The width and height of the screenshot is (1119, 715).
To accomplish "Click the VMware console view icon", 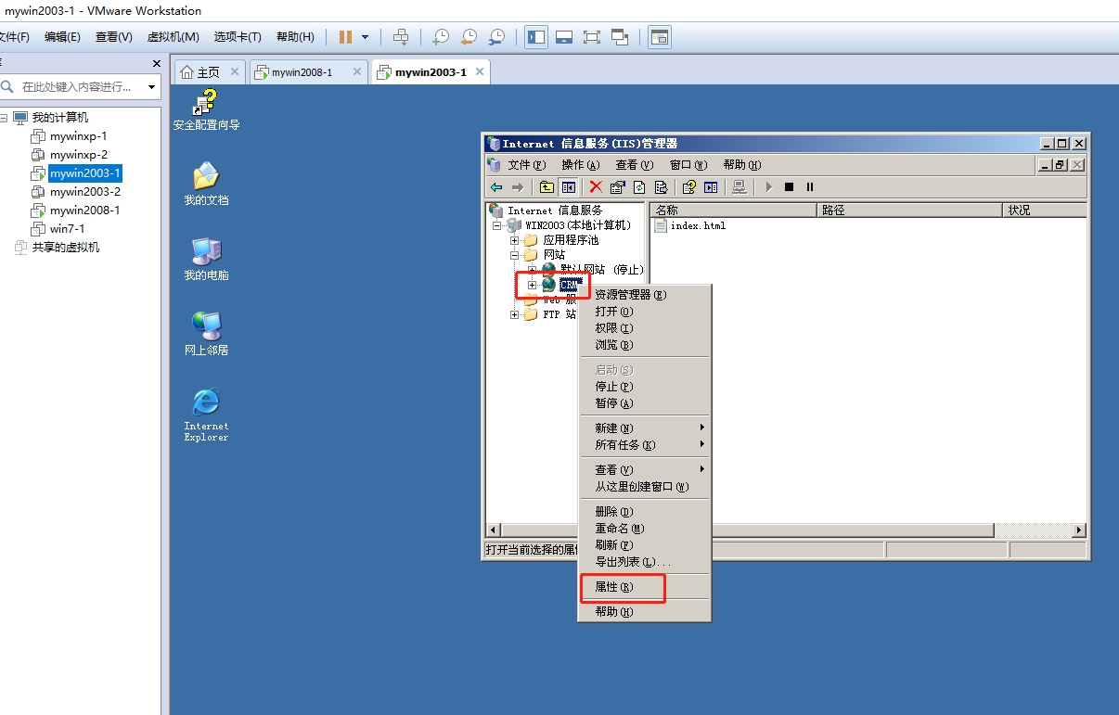I will tap(660, 37).
